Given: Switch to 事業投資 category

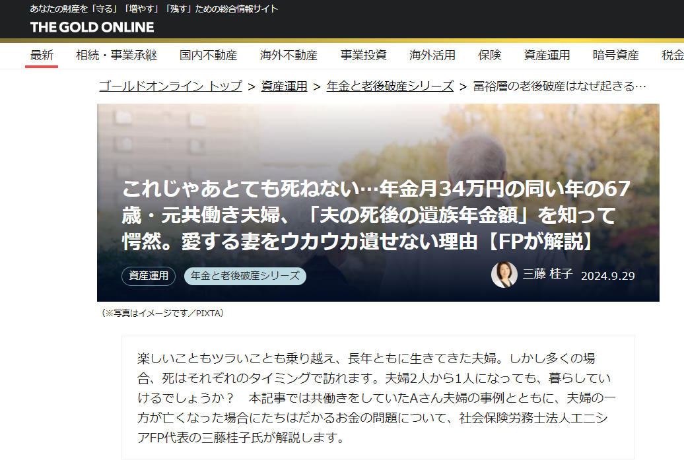Looking at the screenshot, I should click(363, 55).
